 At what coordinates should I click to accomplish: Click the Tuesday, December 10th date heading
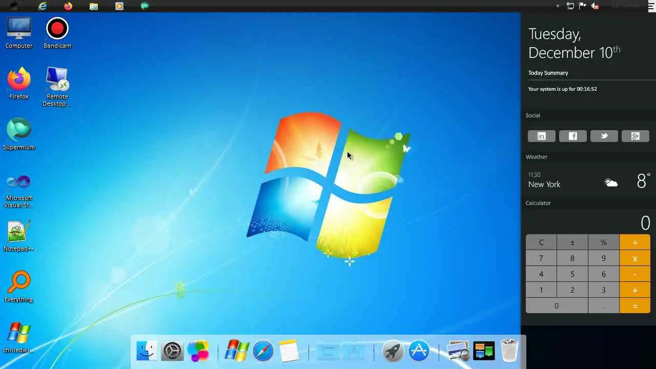[575, 43]
